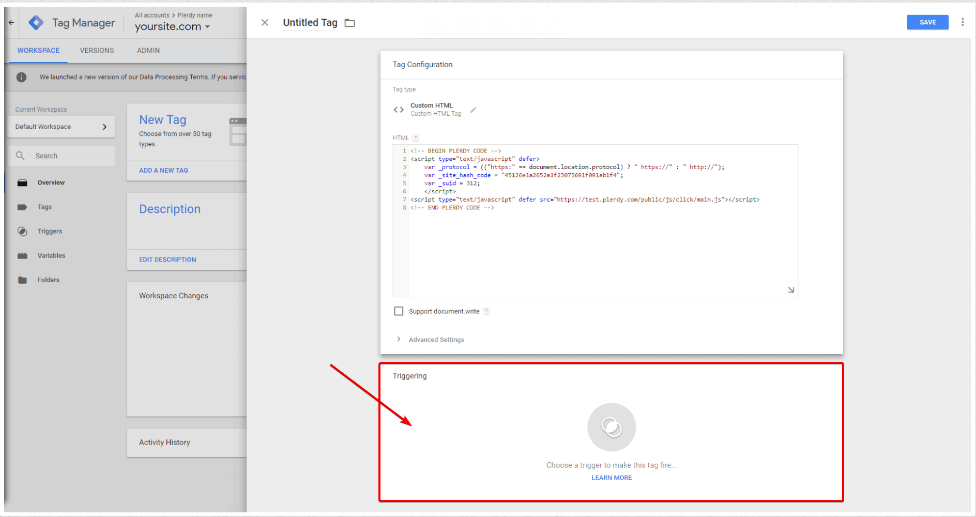Click the Custom HTML code brackets icon
This screenshot has width=976, height=517.
[x=399, y=110]
